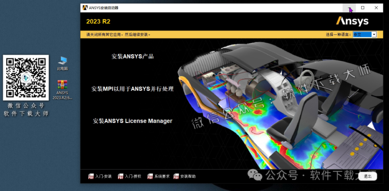Click the QR code image on desktop

coord(26,78)
